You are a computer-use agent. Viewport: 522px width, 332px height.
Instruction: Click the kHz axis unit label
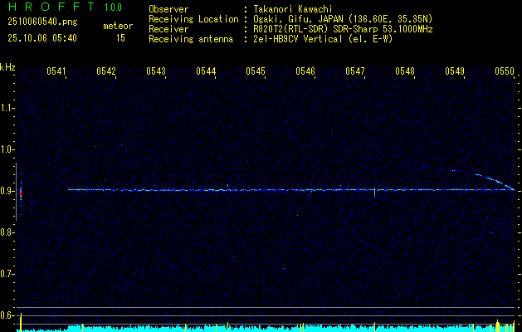[x=7, y=67]
